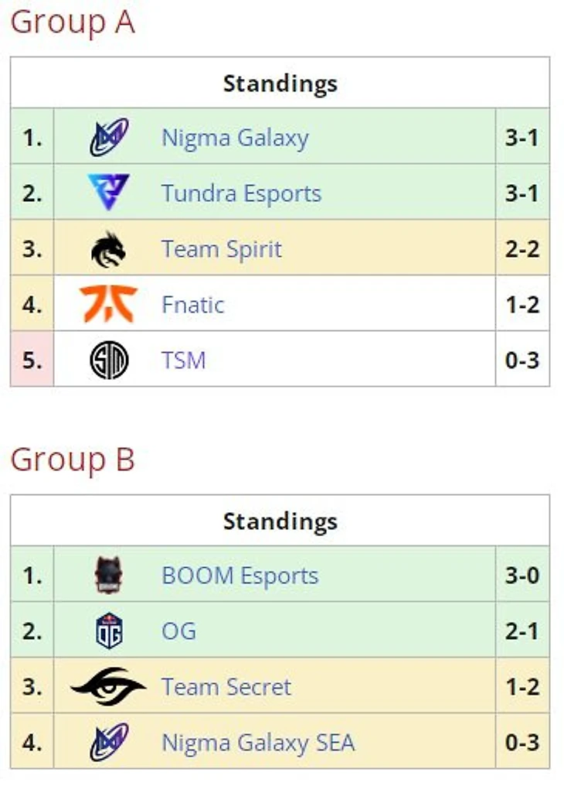This screenshot has height=786, width=564.
Task: Open the Nigma Galaxy team link
Action: [235, 138]
